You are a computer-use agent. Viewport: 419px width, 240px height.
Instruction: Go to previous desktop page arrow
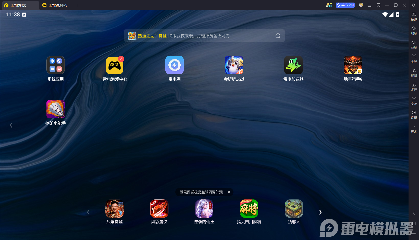coord(11,125)
